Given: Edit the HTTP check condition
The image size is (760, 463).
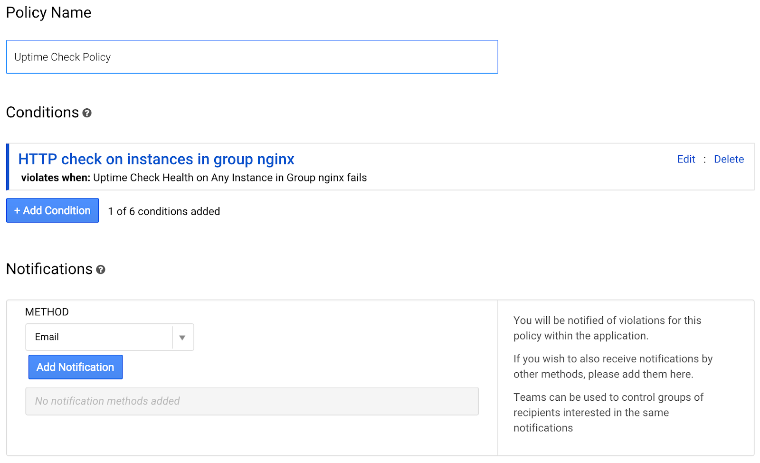Looking at the screenshot, I should tap(685, 159).
